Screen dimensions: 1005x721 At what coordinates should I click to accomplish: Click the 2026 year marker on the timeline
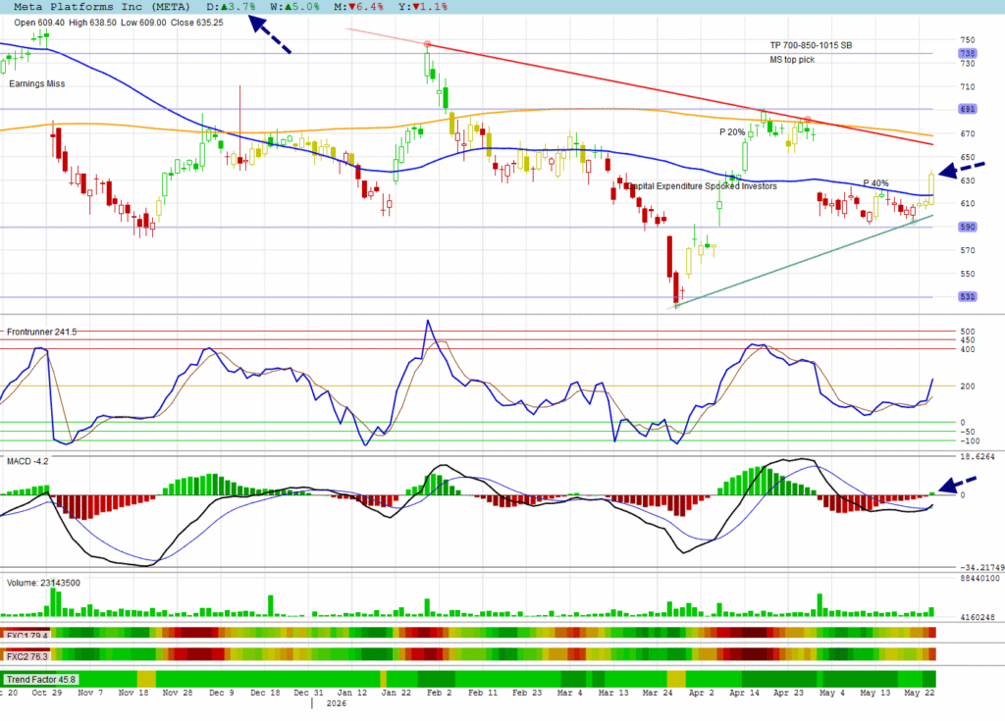point(336,703)
